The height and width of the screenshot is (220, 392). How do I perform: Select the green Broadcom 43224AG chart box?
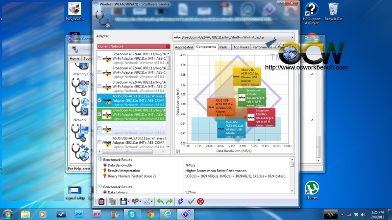[x=252, y=97]
